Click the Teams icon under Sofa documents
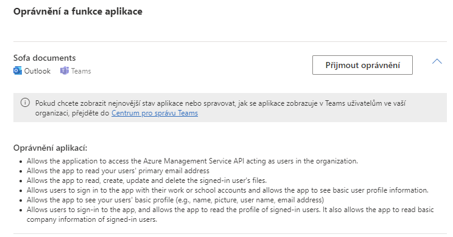The height and width of the screenshot is (237, 453). point(65,70)
